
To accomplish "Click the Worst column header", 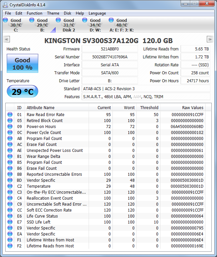I will [x=124, y=108].
